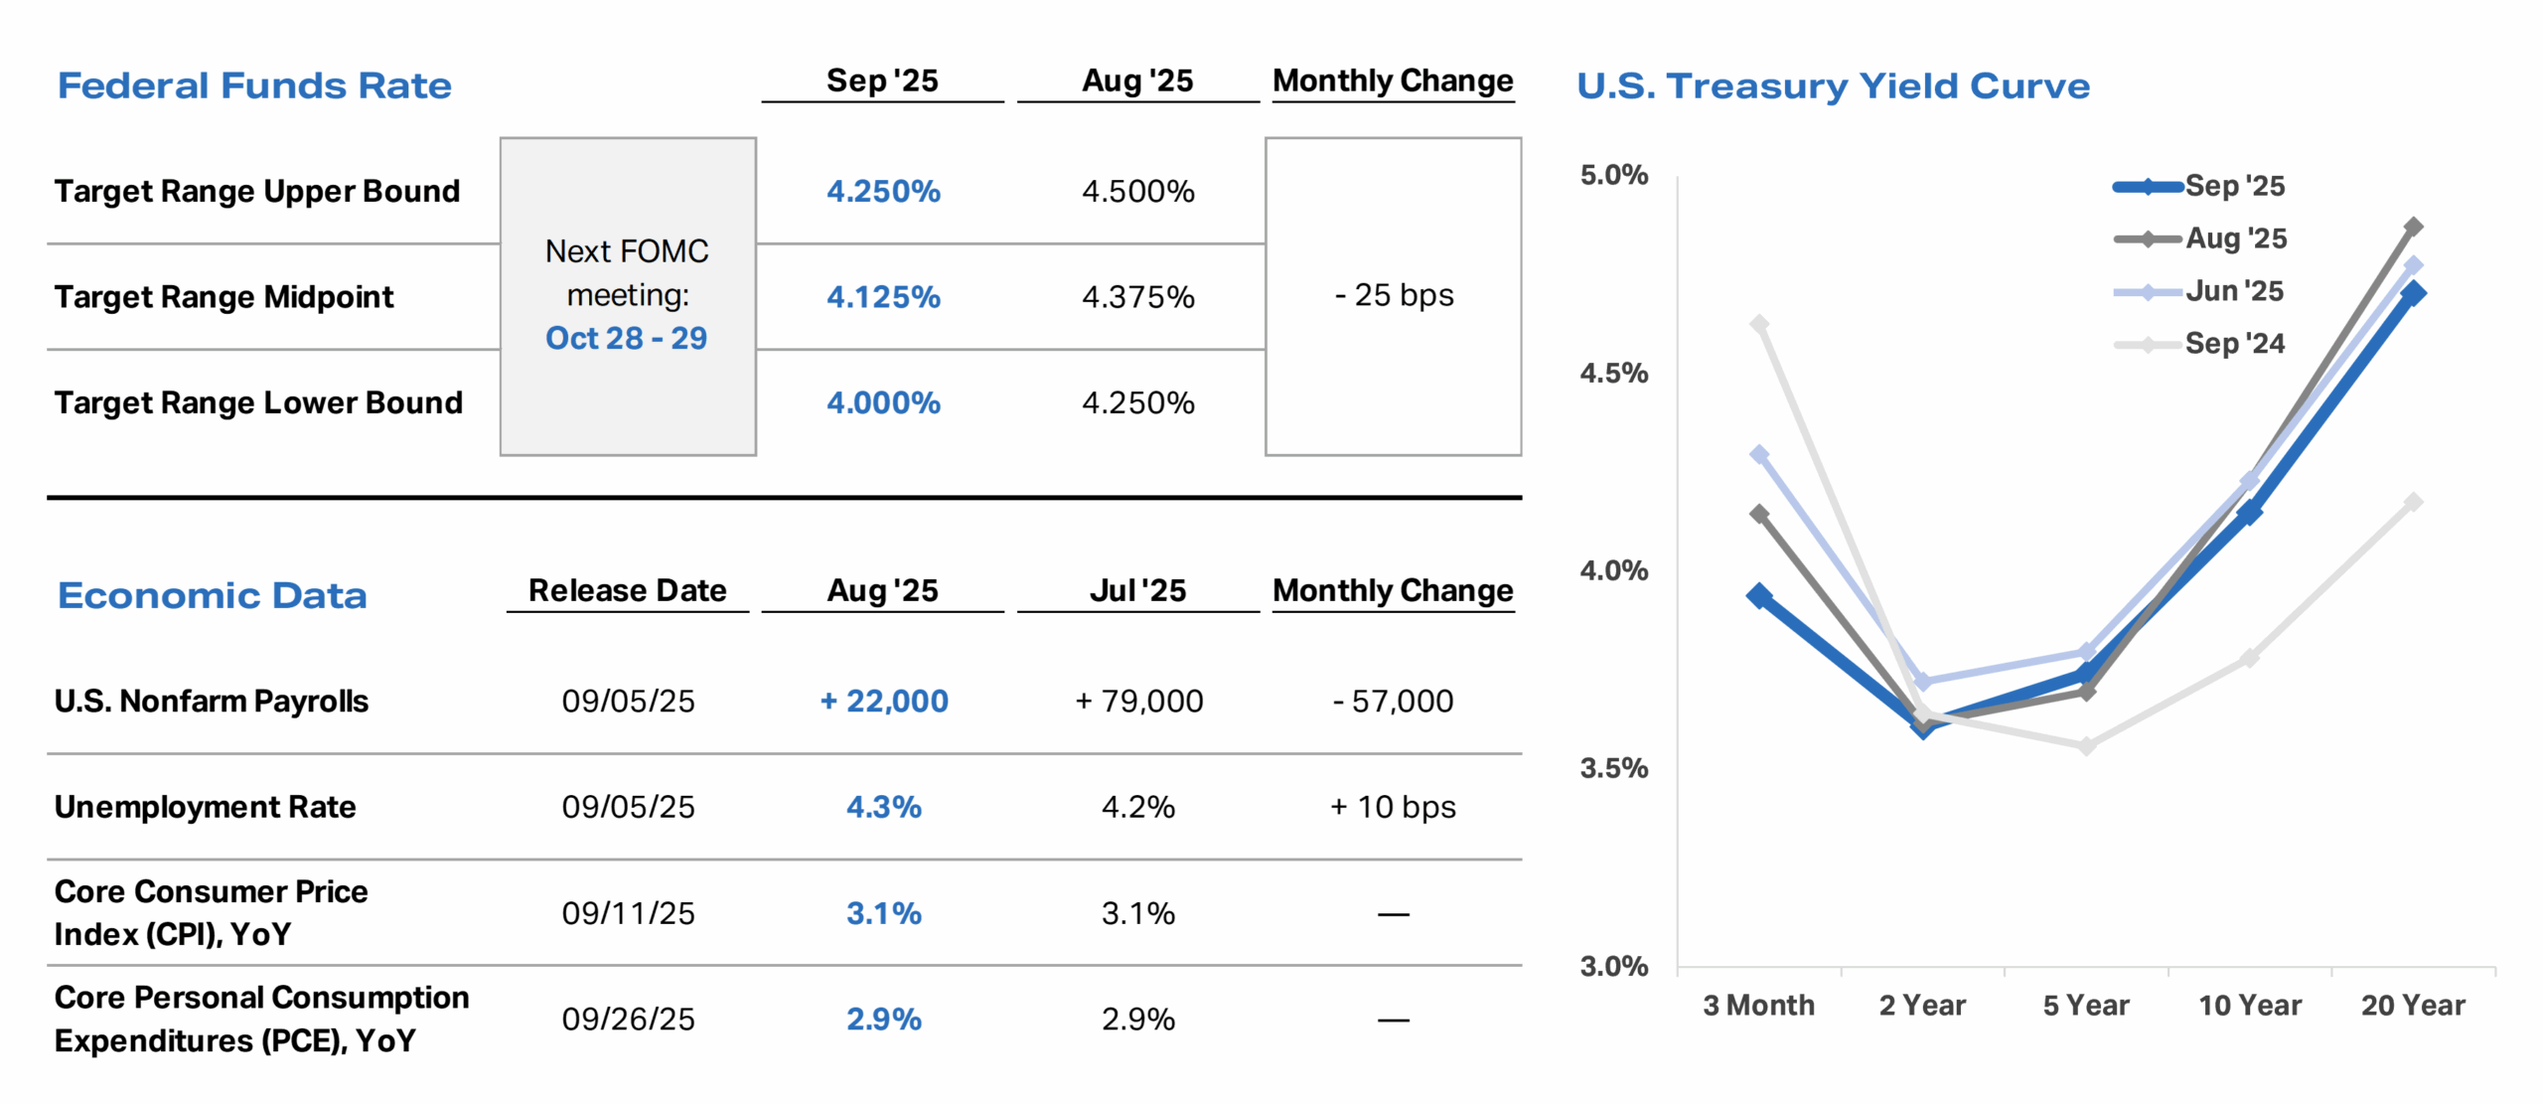This screenshot has width=2543, height=1104.
Task: Click the Jun '25 legend line marker
Action: tap(2148, 291)
